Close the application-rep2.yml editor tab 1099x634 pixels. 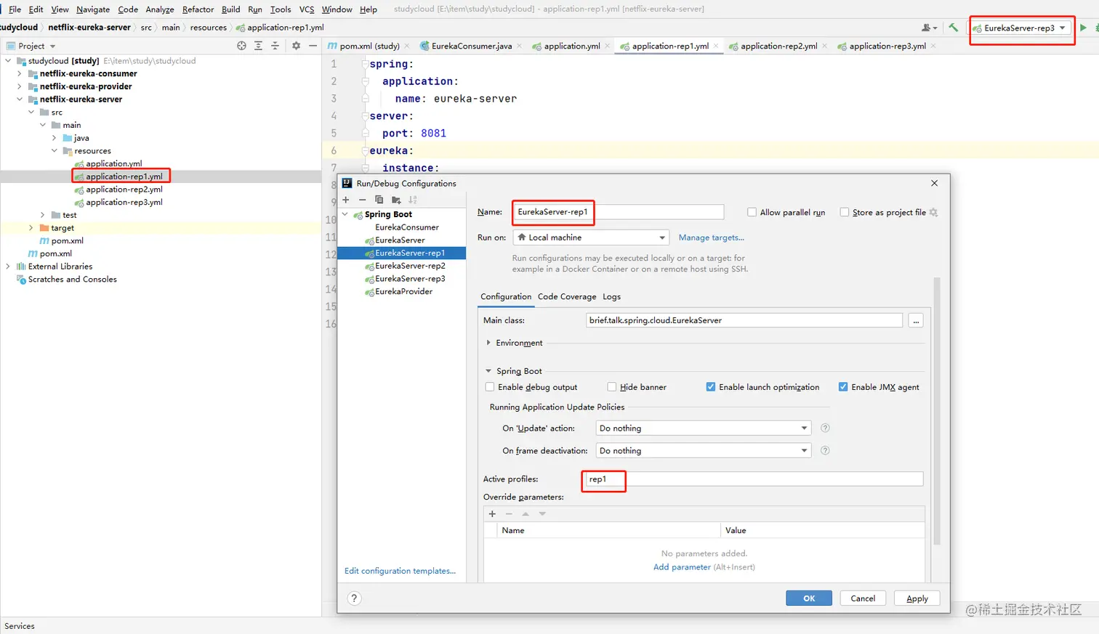(825, 46)
